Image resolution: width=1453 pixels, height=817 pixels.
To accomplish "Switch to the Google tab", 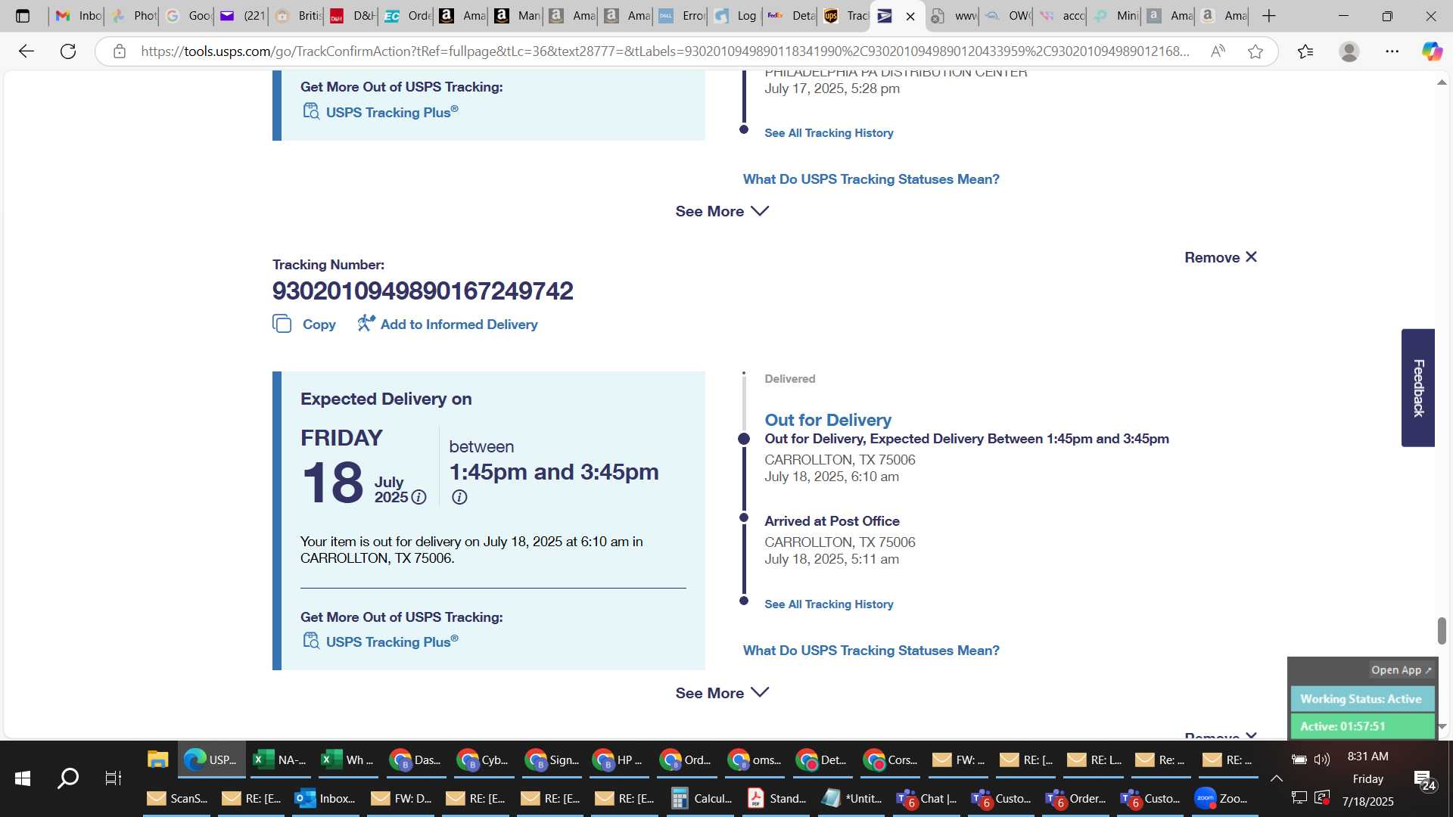I will click(x=188, y=16).
